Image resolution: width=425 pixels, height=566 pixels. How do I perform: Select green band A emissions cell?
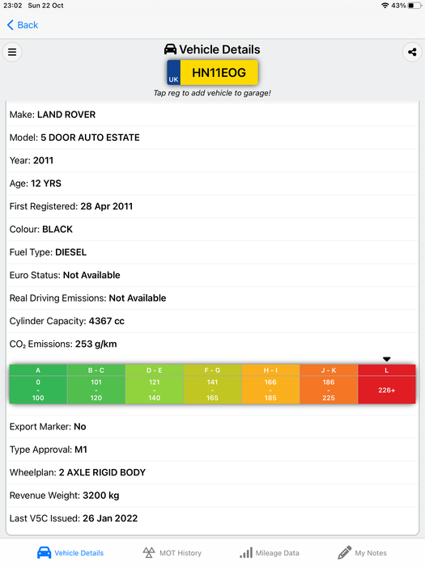pos(38,384)
